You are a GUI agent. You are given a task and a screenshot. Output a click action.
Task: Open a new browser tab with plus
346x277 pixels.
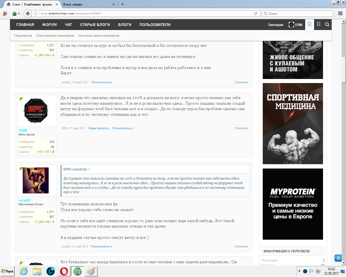tap(122, 4)
